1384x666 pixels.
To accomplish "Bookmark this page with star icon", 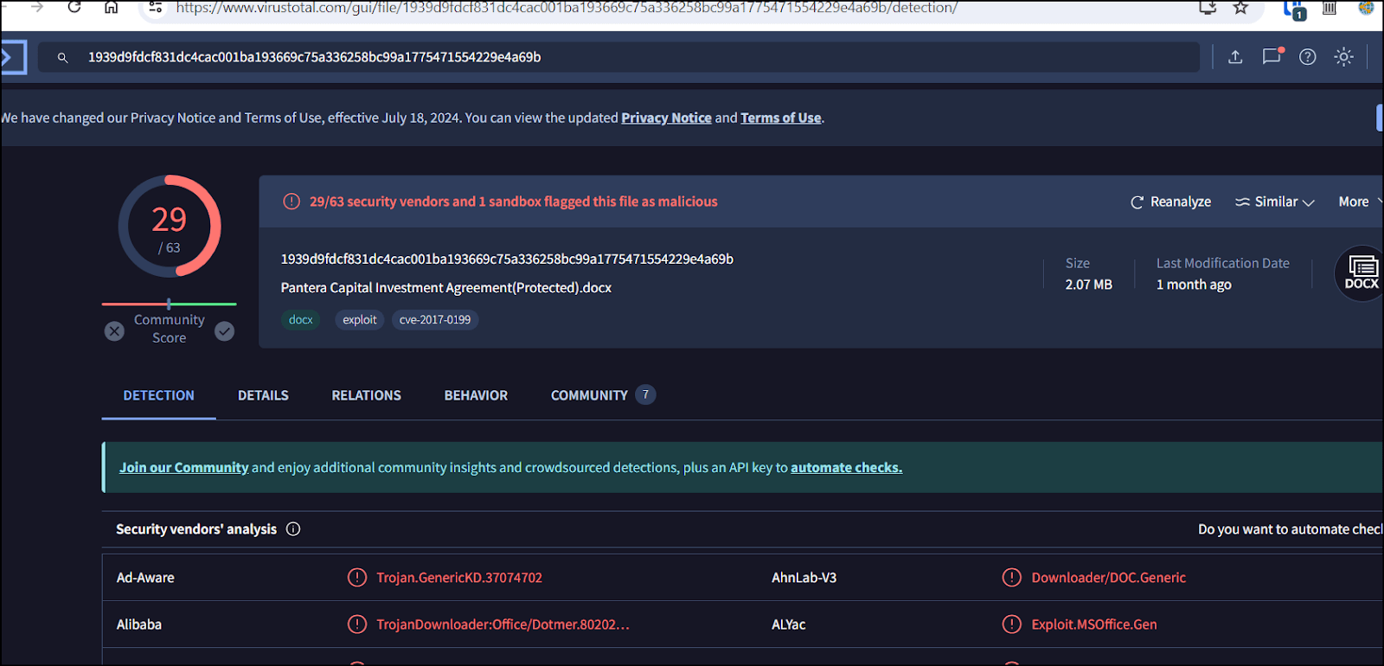I will [x=1240, y=8].
